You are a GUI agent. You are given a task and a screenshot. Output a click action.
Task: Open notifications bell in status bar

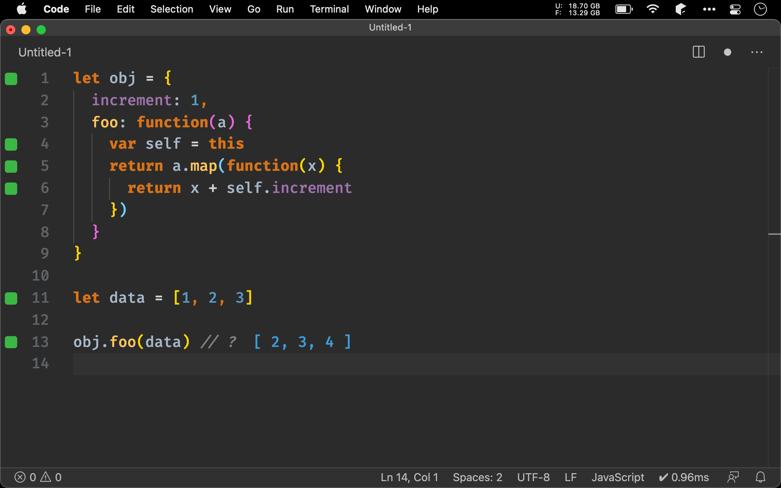pos(760,477)
